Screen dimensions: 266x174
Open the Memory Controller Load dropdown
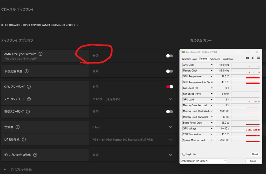[211, 105]
